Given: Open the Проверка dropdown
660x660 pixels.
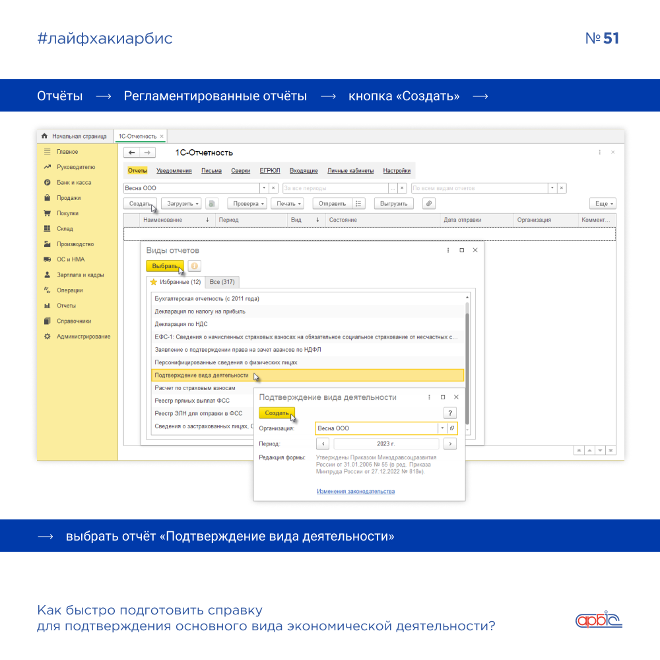Looking at the screenshot, I should [x=247, y=204].
